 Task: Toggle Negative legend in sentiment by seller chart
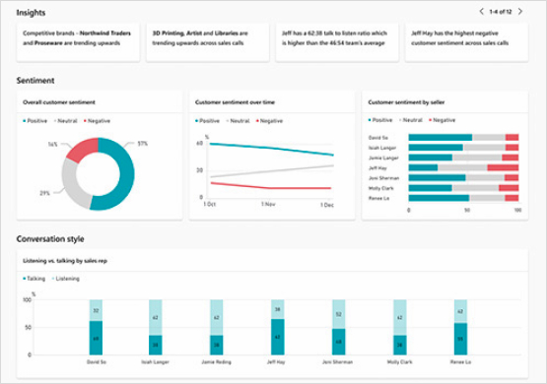point(443,120)
